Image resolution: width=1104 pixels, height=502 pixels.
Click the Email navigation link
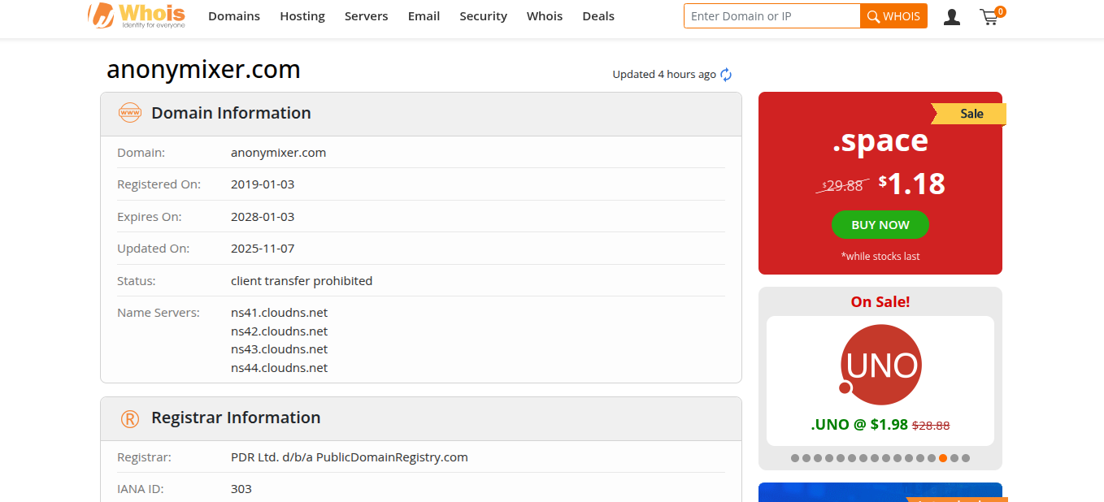pyautogui.click(x=424, y=15)
